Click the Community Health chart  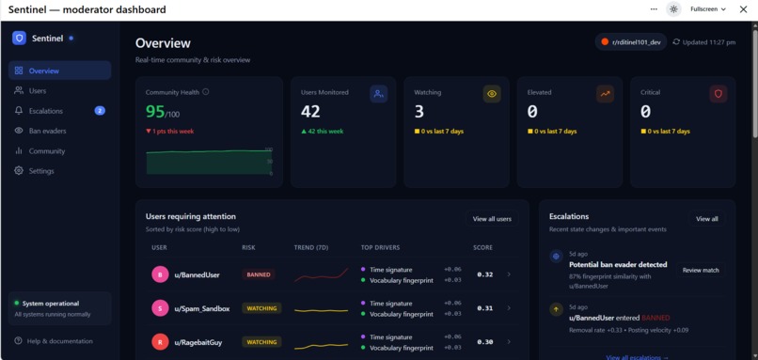(210, 162)
